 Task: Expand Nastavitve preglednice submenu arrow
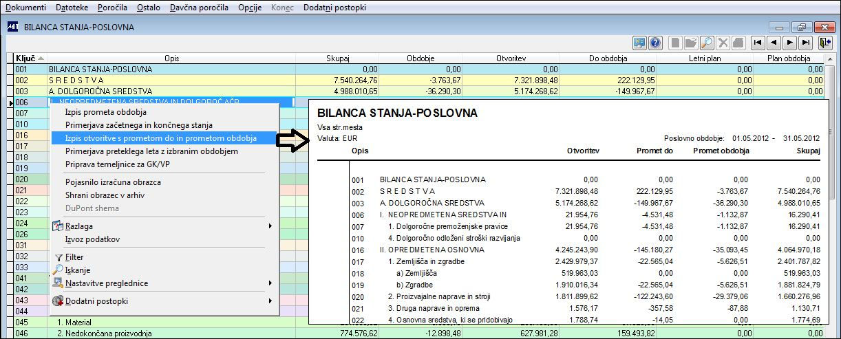270,283
